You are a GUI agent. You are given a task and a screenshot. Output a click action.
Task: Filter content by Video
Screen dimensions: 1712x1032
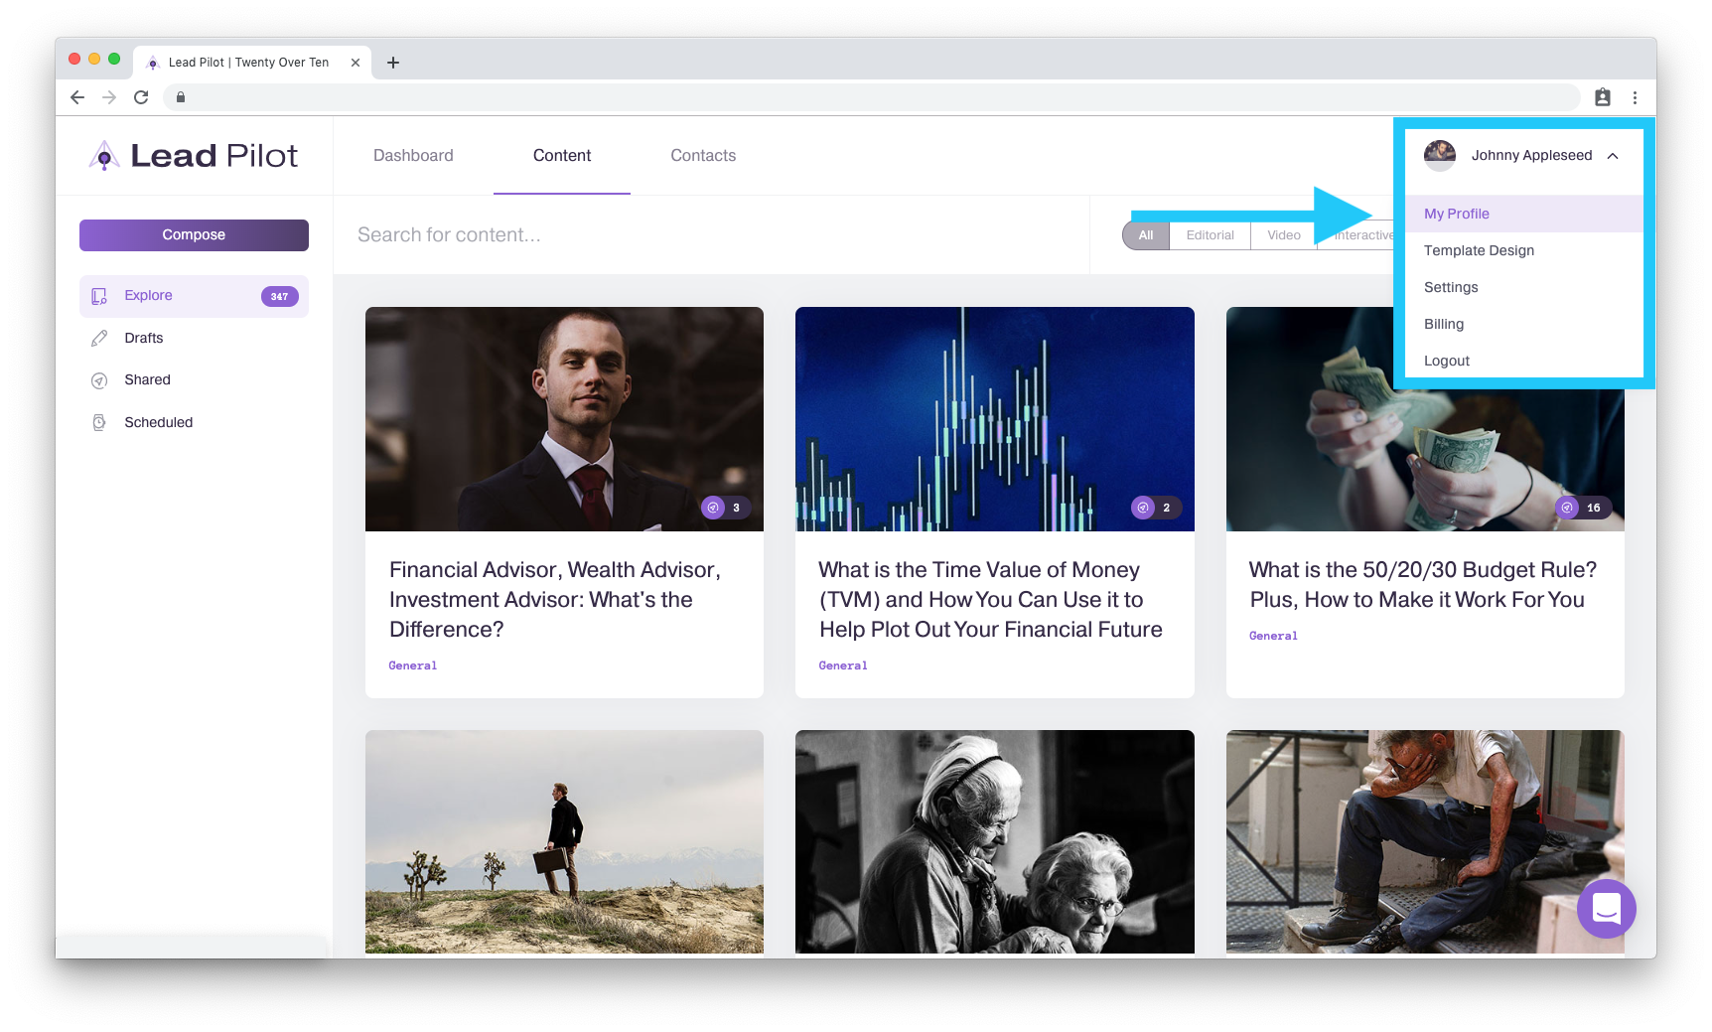point(1284,235)
